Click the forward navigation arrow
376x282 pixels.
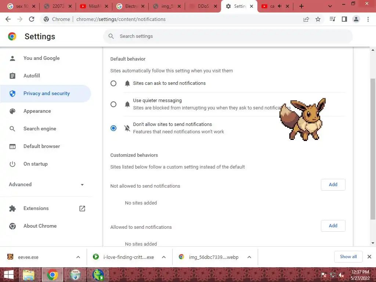click(x=20, y=19)
